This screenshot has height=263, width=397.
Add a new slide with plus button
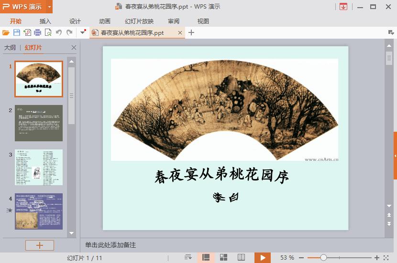(x=40, y=245)
